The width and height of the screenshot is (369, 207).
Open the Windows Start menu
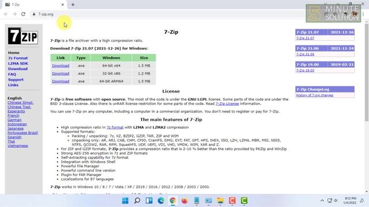pos(125,201)
